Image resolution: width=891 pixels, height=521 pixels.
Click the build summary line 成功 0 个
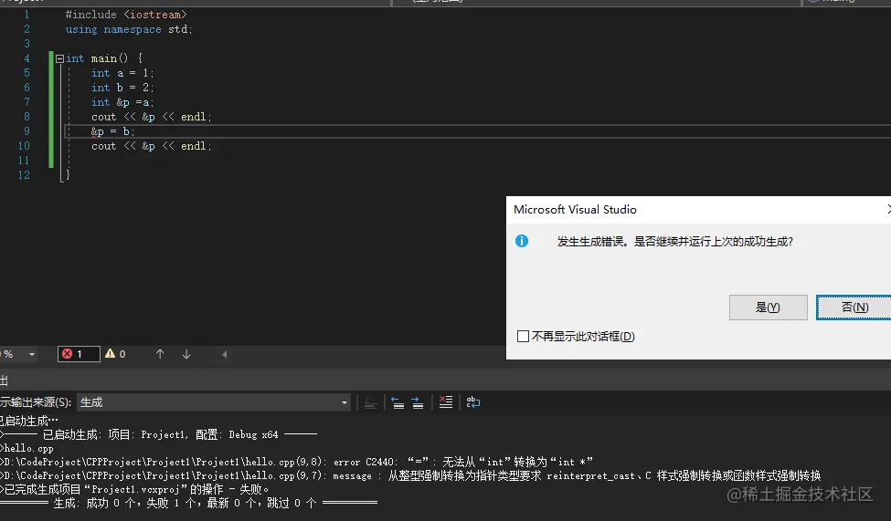(x=188, y=503)
